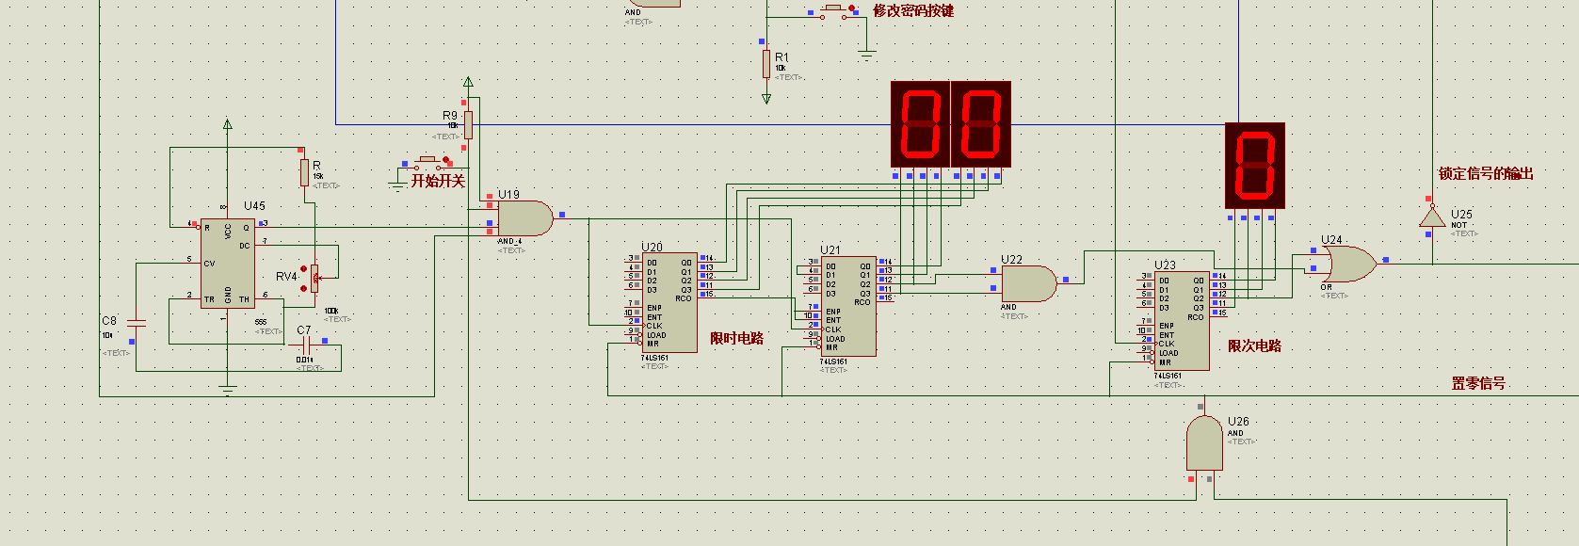Select the U45 555 timer chip
This screenshot has height=546, width=1579.
(x=227, y=265)
